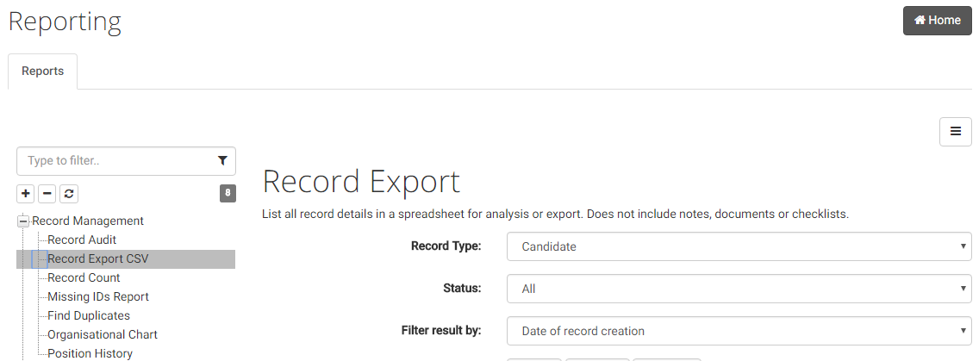Click the Record Export description text

pos(556,215)
